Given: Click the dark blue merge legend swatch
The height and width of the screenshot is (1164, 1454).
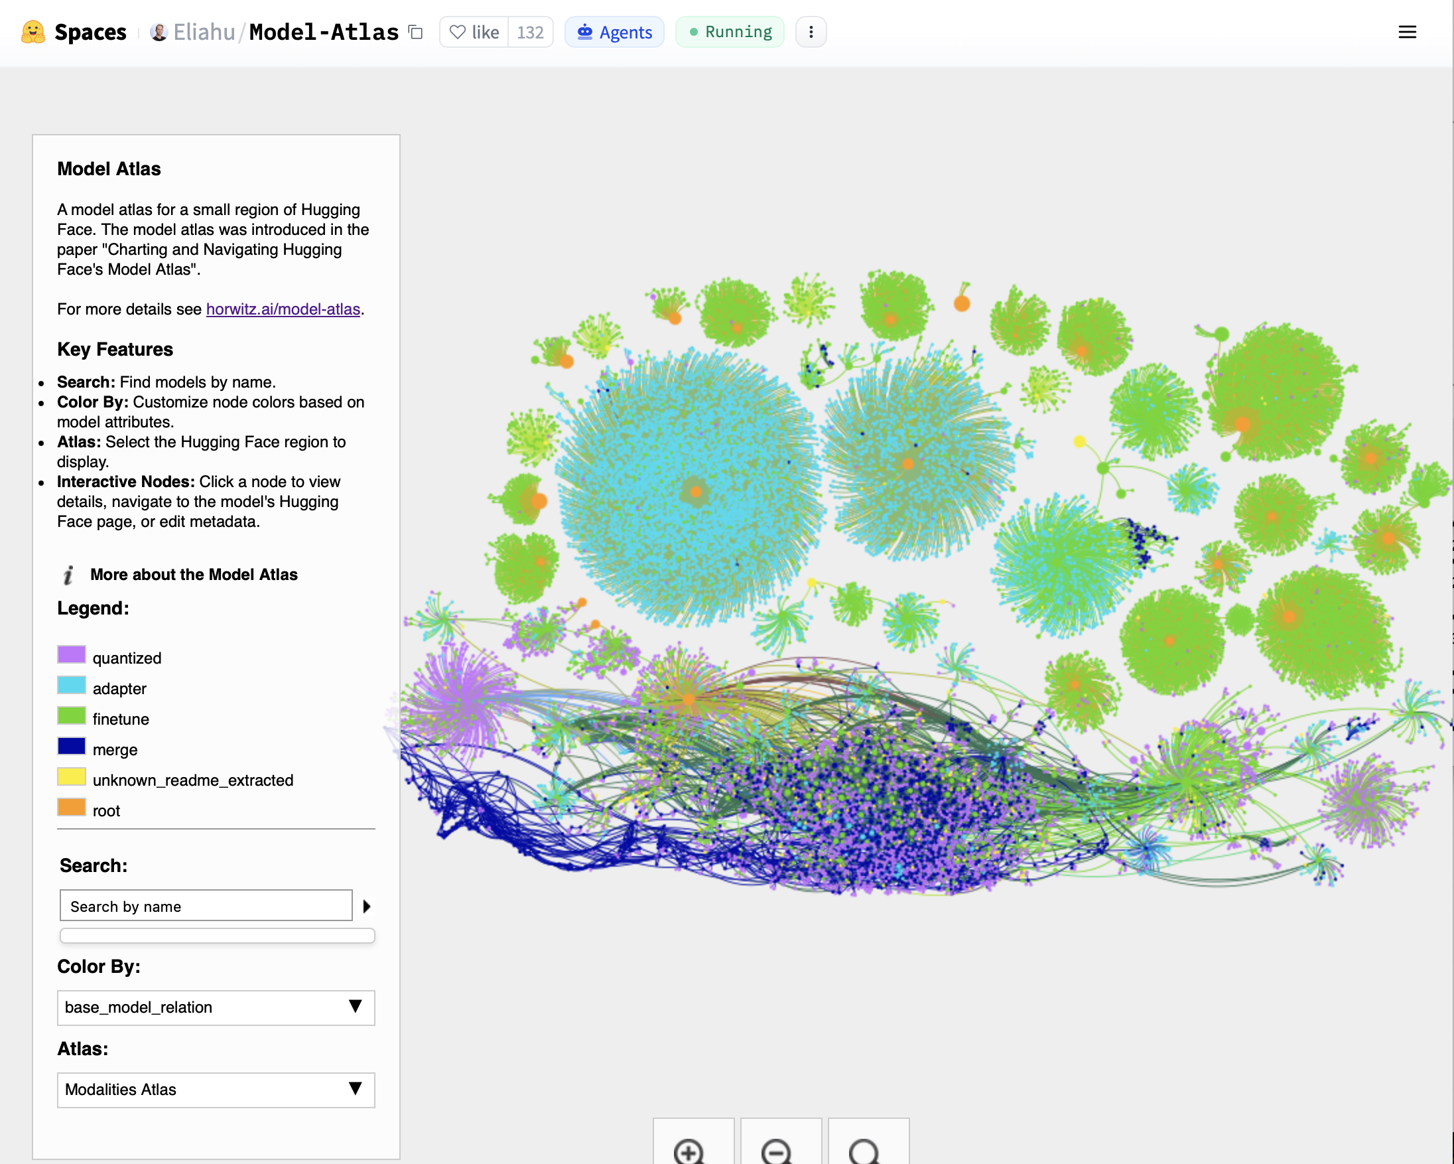Looking at the screenshot, I should 72,747.
